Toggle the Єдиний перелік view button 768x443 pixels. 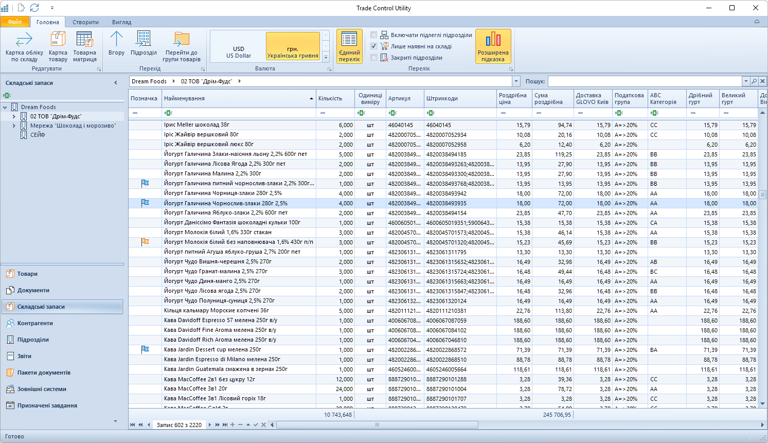(349, 46)
